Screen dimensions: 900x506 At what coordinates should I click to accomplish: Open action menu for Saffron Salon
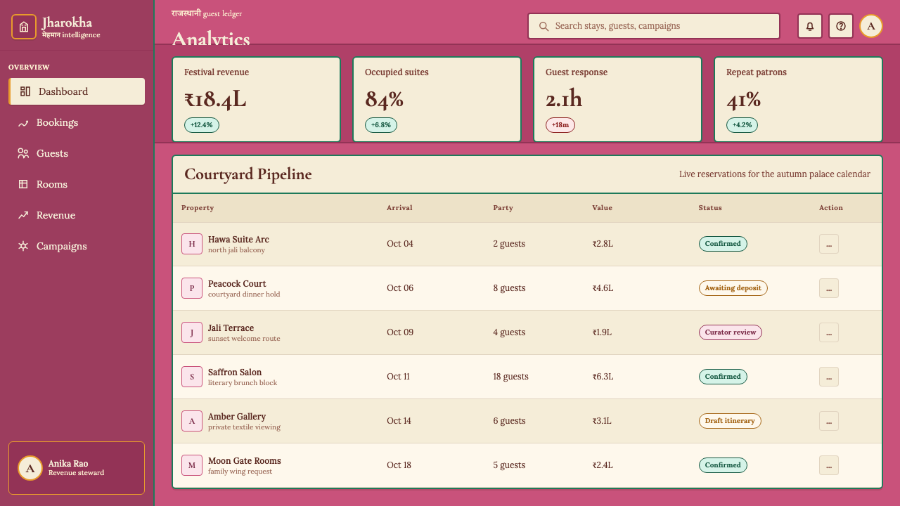tap(829, 377)
